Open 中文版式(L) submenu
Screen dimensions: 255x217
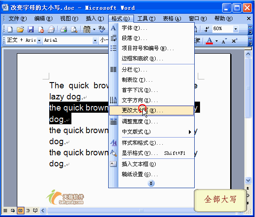pos(151,132)
